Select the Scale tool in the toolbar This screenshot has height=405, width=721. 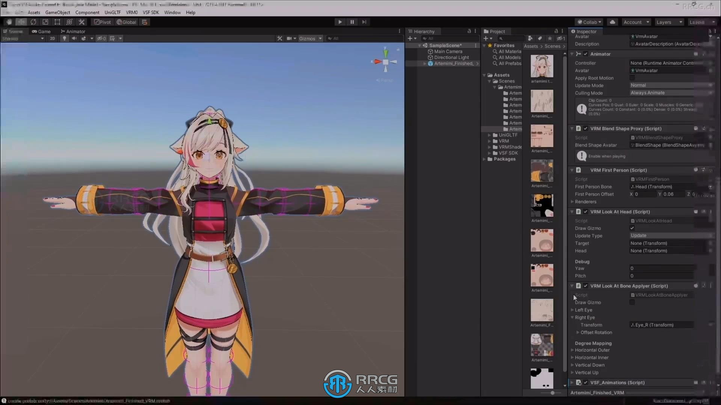(45, 22)
